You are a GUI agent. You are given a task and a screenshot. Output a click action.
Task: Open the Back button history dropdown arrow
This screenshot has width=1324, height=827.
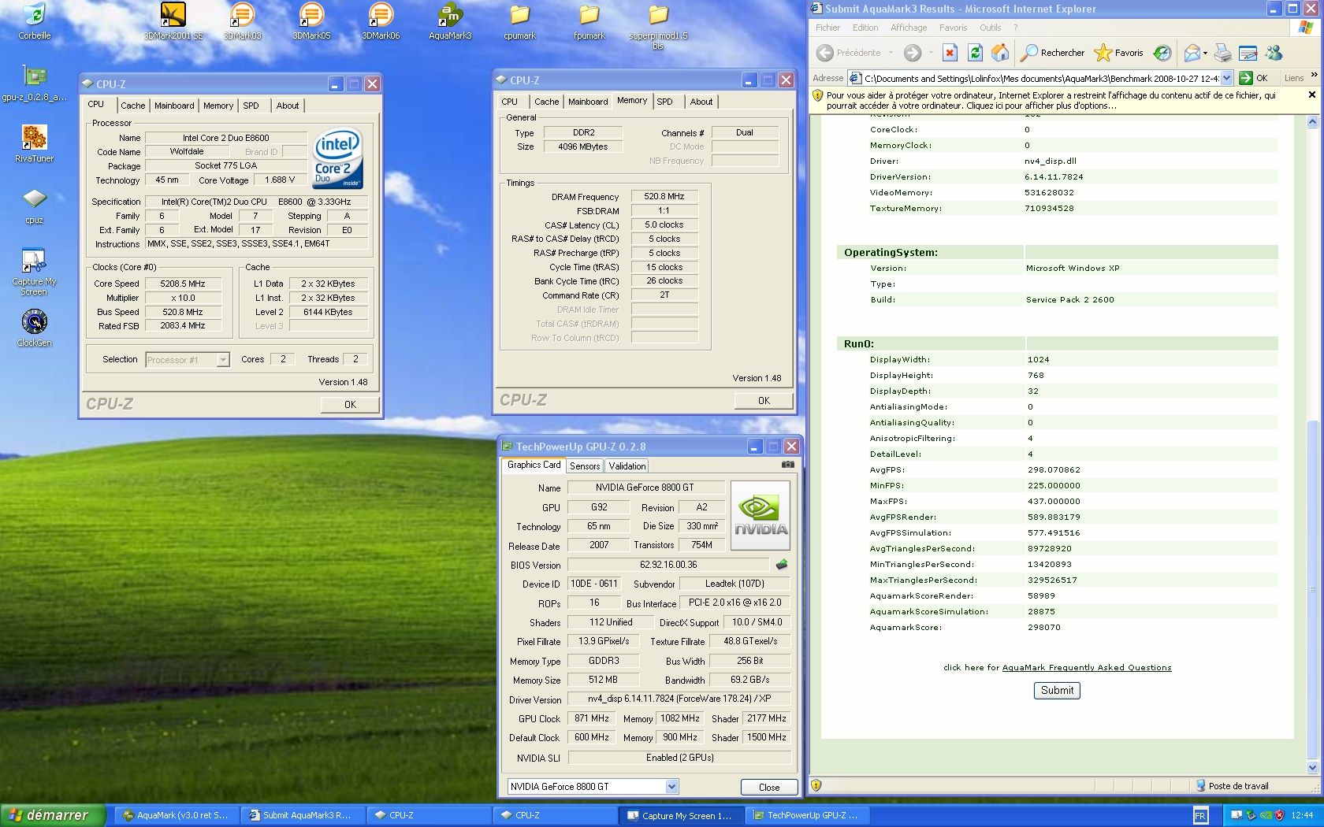(891, 53)
